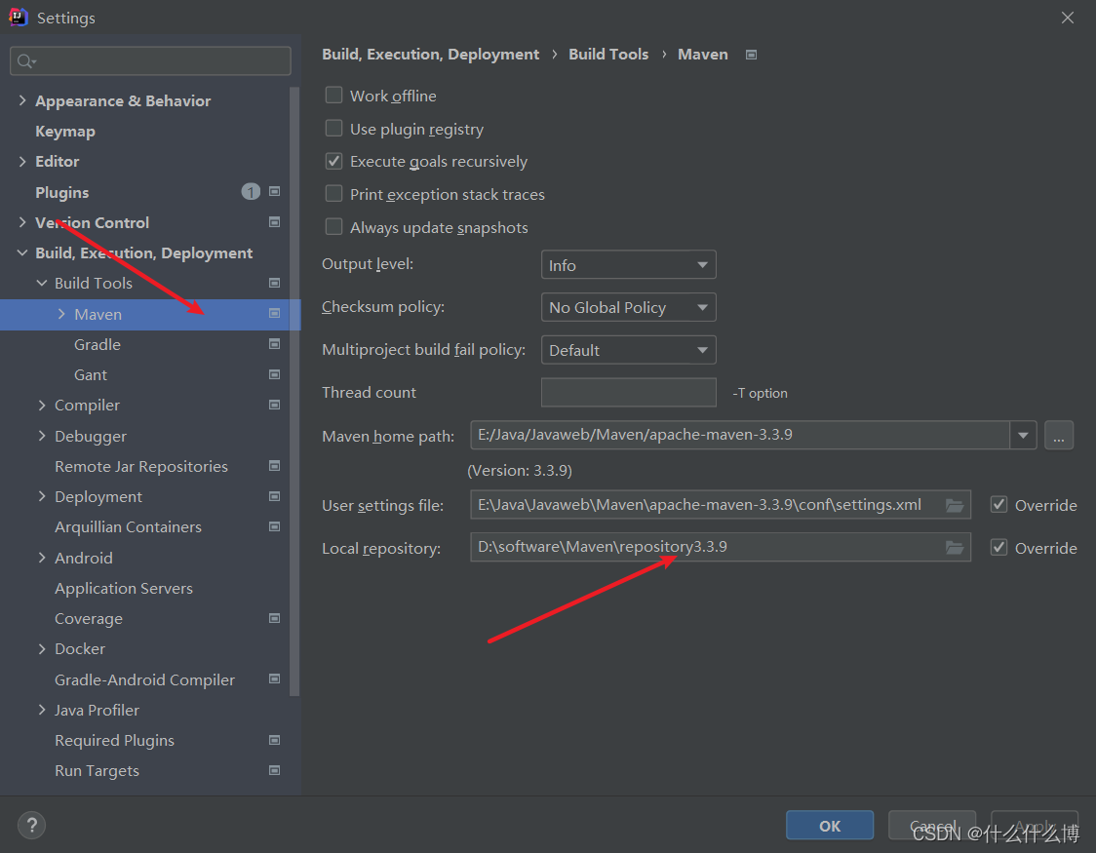Close the Settings dialog with the X

1068,18
